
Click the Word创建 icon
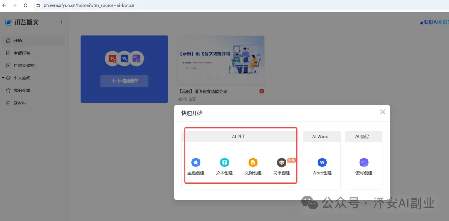(x=322, y=163)
